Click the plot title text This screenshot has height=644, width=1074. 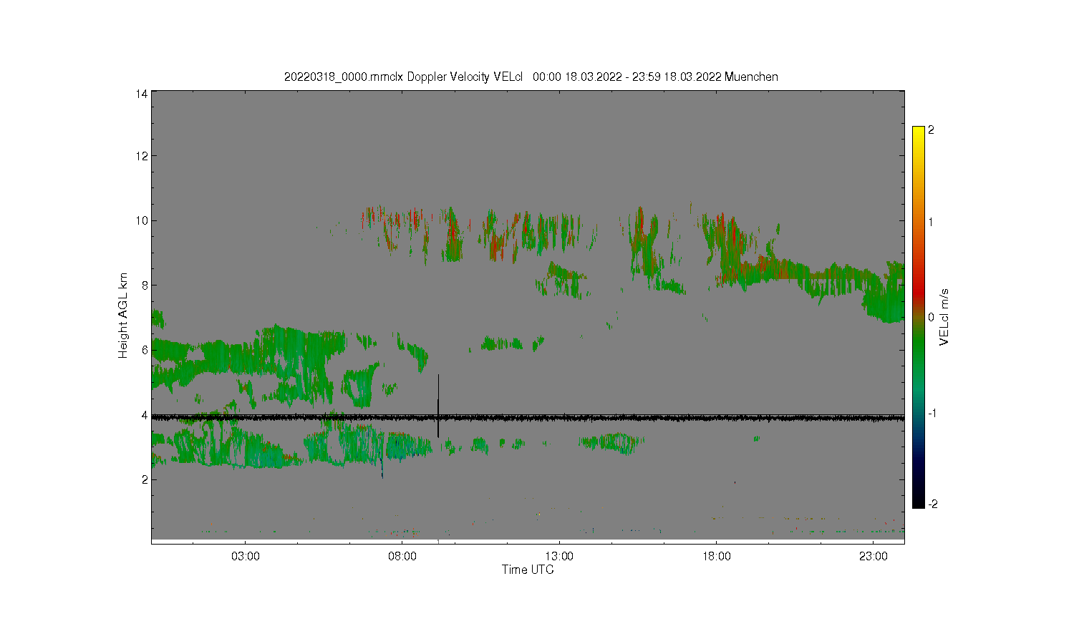pos(531,77)
